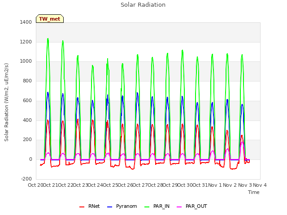This screenshot has height=215, width=287.
Task: Toggle the Pyranom legend label
Action: tap(126, 206)
